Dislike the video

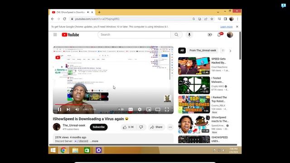coord(141,127)
